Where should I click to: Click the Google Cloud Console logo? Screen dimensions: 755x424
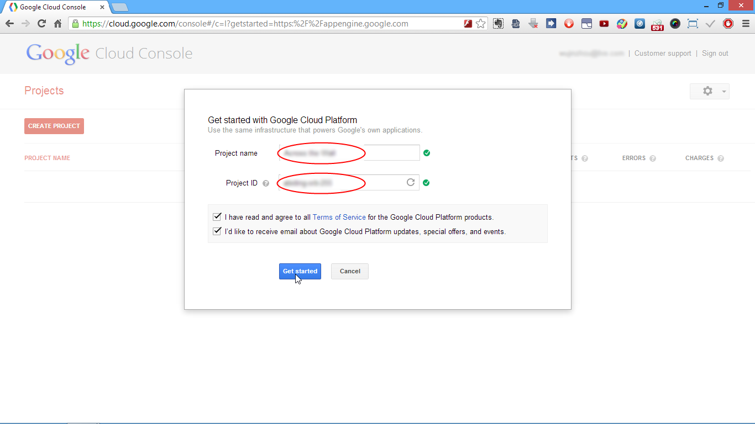click(109, 53)
